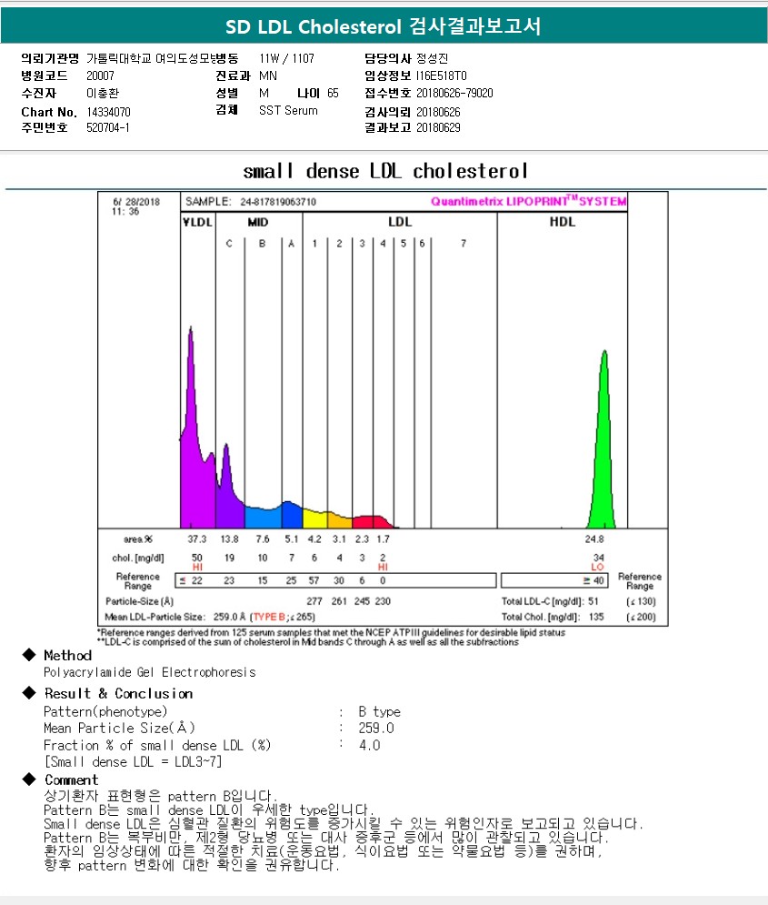This screenshot has height=905, width=768.
Task: Click the MID column header
Action: pos(258,222)
